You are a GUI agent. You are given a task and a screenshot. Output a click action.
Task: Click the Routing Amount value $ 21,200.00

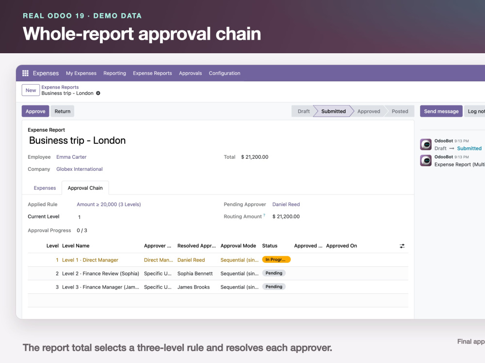click(x=286, y=216)
